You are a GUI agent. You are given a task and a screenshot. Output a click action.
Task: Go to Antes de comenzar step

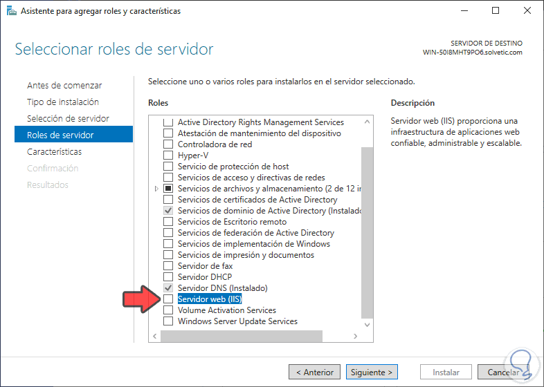click(64, 86)
